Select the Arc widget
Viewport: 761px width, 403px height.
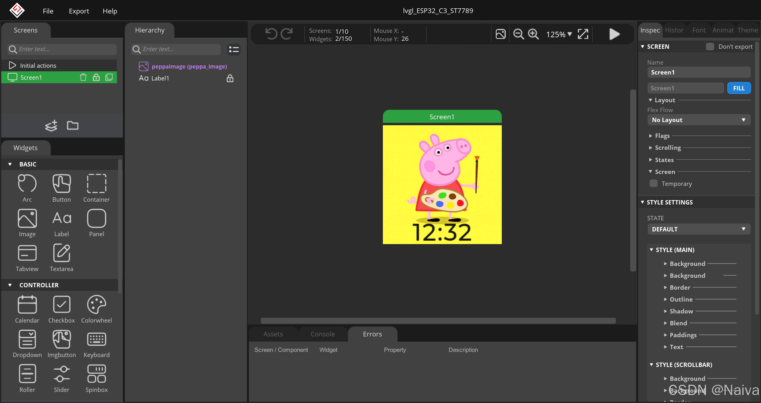(x=27, y=188)
